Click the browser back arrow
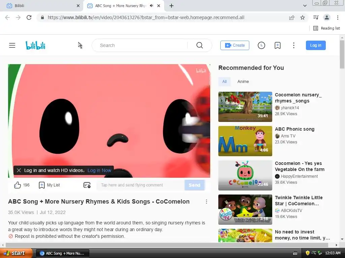 click(7, 17)
